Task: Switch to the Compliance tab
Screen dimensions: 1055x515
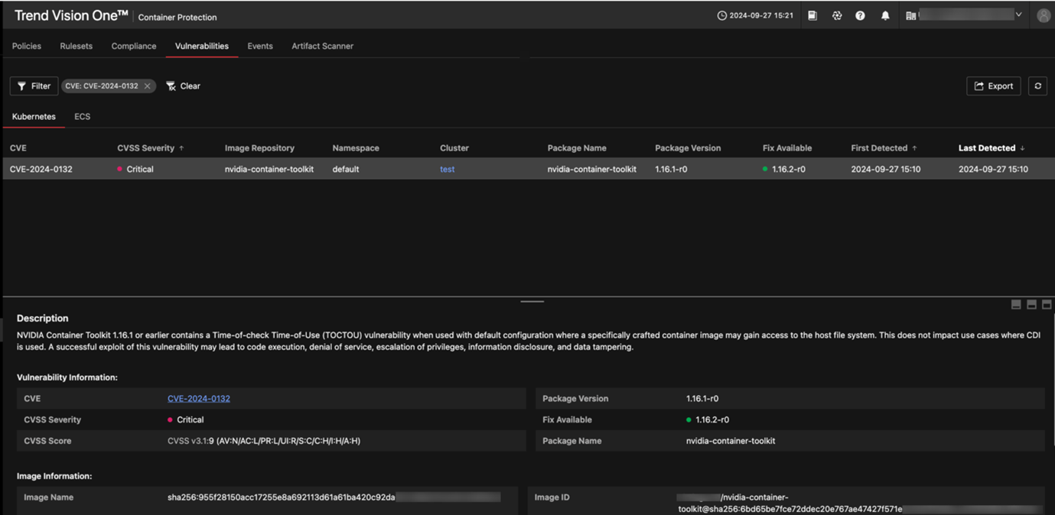Action: [x=134, y=47]
